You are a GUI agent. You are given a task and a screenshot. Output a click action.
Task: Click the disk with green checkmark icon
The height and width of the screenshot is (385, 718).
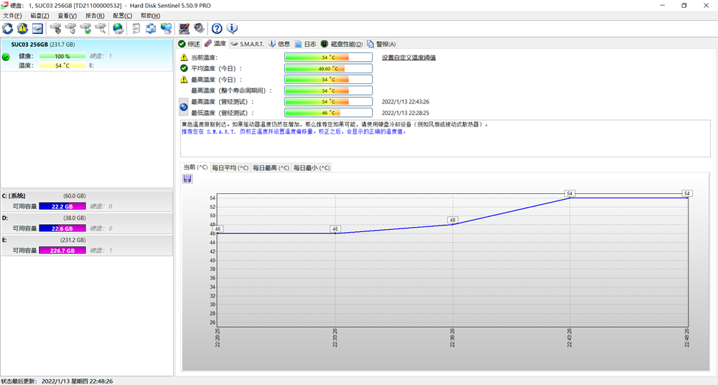coord(85,29)
